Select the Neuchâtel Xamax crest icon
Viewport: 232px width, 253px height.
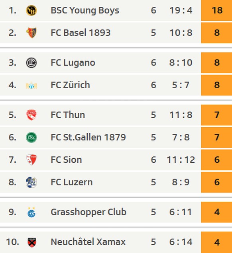coord(31,242)
